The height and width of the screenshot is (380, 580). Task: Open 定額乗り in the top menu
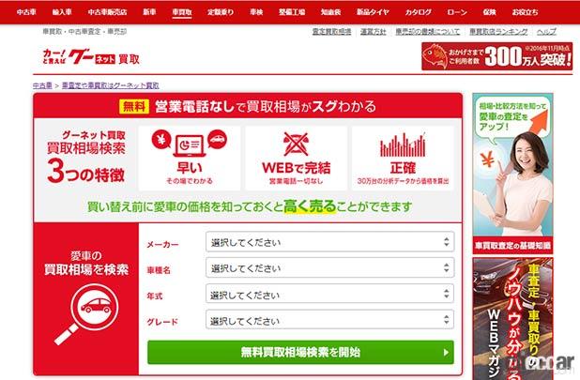pos(221,12)
